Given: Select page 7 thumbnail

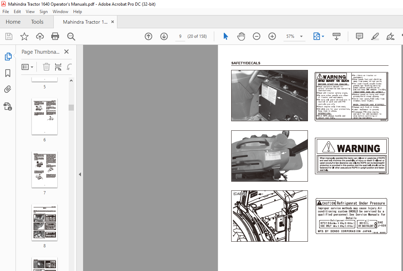Looking at the screenshot, I should pos(45,169).
